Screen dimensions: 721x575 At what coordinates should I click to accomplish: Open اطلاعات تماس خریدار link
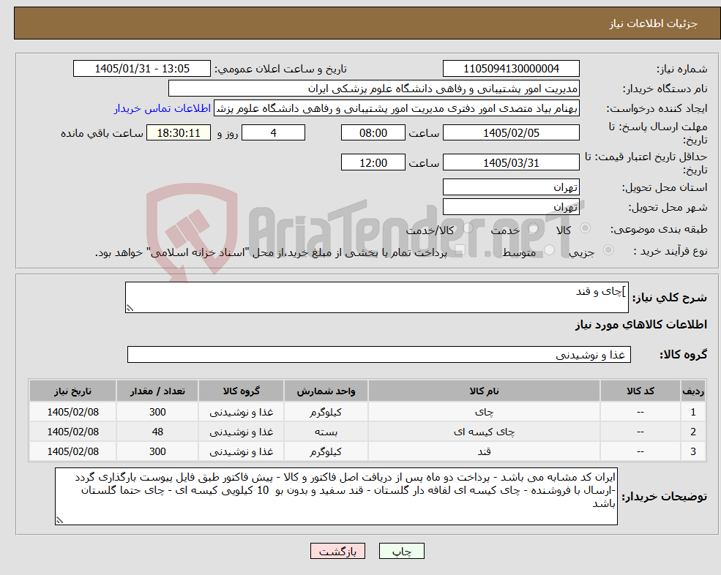point(162,108)
